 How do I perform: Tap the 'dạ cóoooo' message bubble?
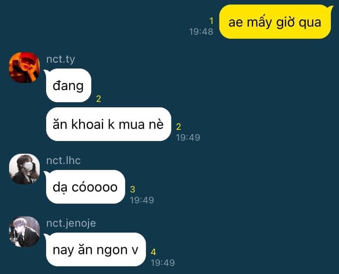tap(85, 187)
